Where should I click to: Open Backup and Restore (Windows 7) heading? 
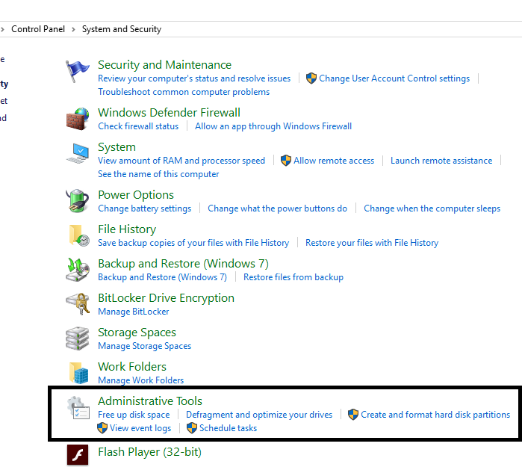183,264
